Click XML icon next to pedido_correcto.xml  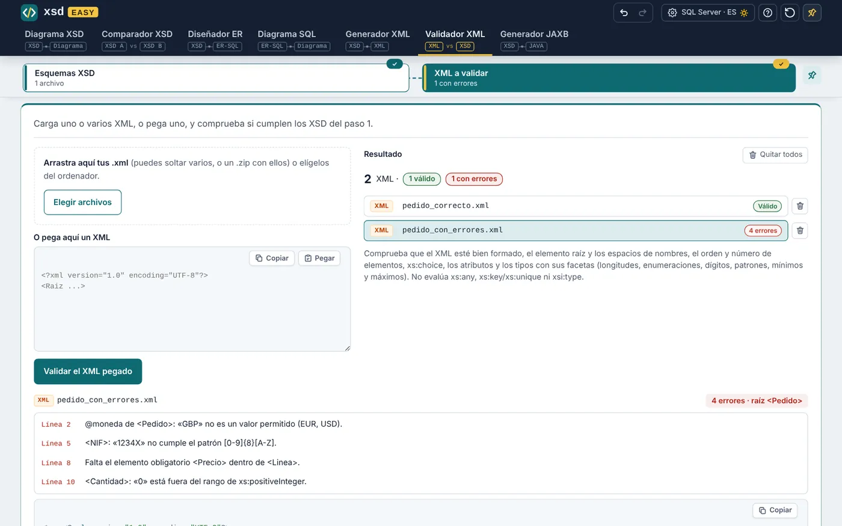(381, 206)
